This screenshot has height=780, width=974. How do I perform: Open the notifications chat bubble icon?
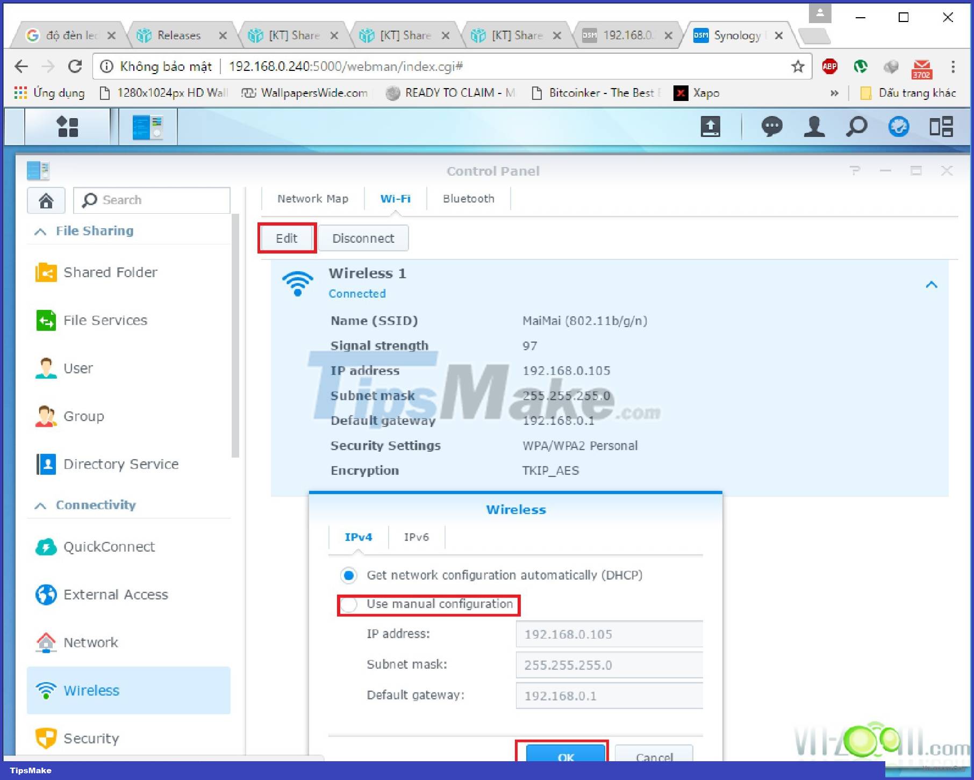pyautogui.click(x=773, y=127)
